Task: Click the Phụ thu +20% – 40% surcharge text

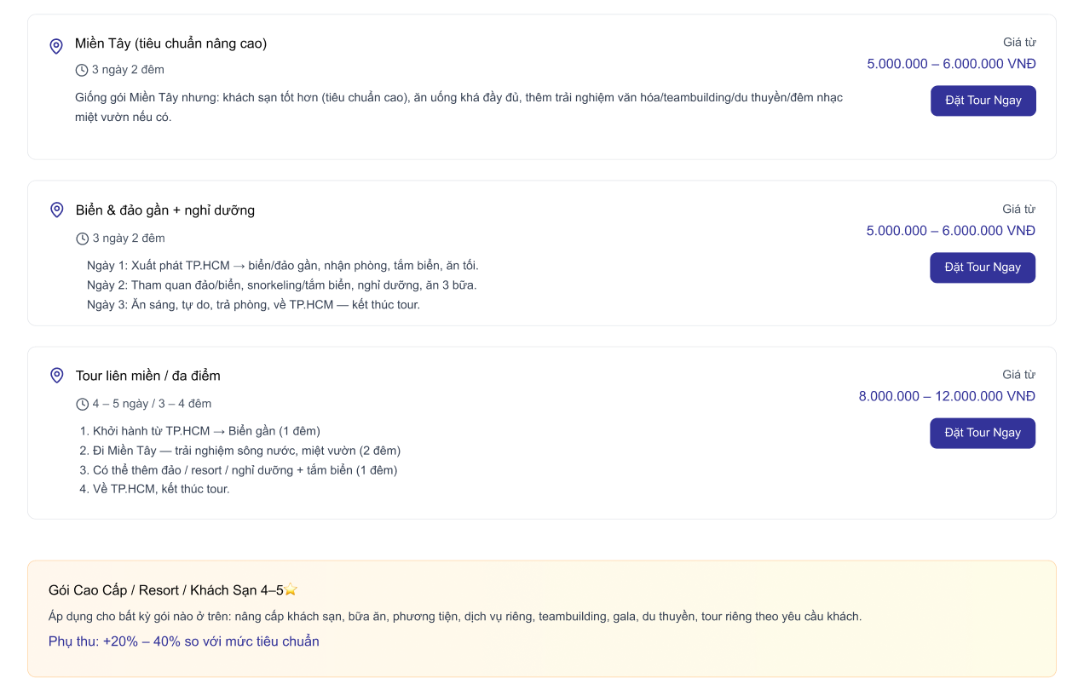Action: tap(183, 641)
